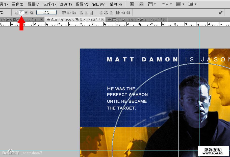Launch Adobe Bridge from the Br icon
The image size is (230, 157).
point(132,4)
